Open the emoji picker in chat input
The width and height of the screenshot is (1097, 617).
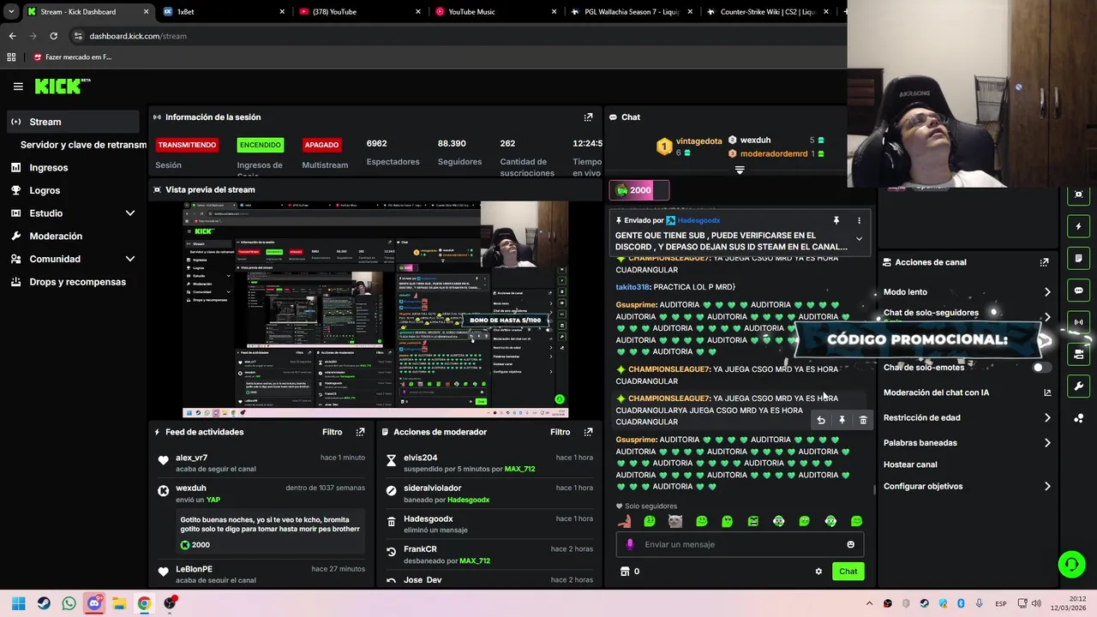point(850,544)
